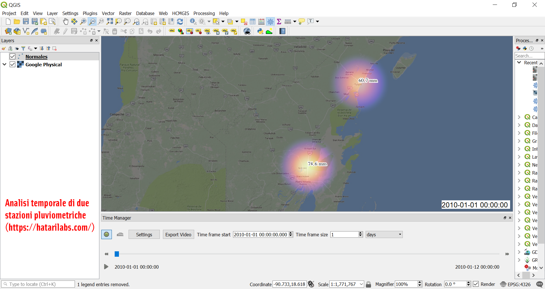The image size is (545, 289).
Task: Select the Measure ruler tool
Action: point(288,22)
